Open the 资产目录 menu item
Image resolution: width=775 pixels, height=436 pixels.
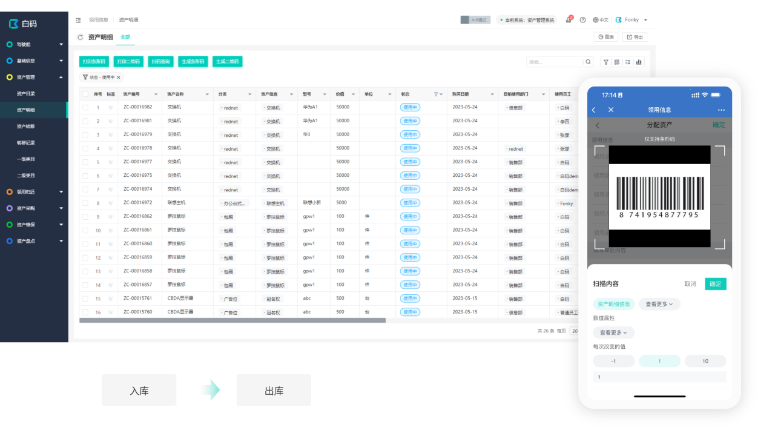click(x=26, y=93)
